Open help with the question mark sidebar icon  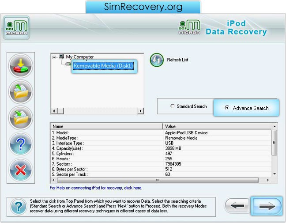coord(21,144)
